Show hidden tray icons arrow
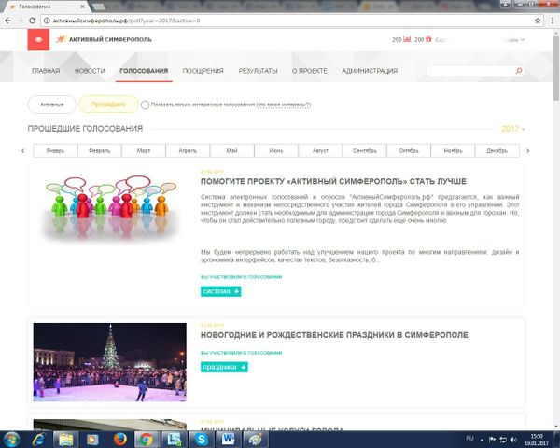Image resolution: width=560 pixels, height=448 pixels. [x=482, y=440]
